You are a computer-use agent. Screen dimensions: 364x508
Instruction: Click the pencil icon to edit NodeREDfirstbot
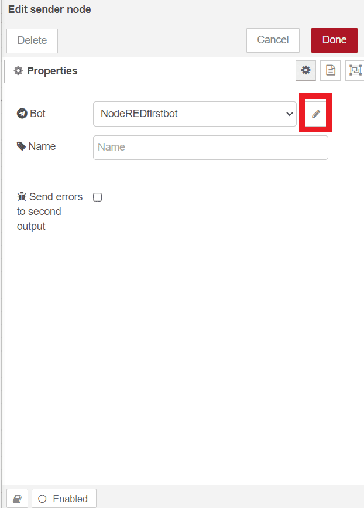(315, 114)
